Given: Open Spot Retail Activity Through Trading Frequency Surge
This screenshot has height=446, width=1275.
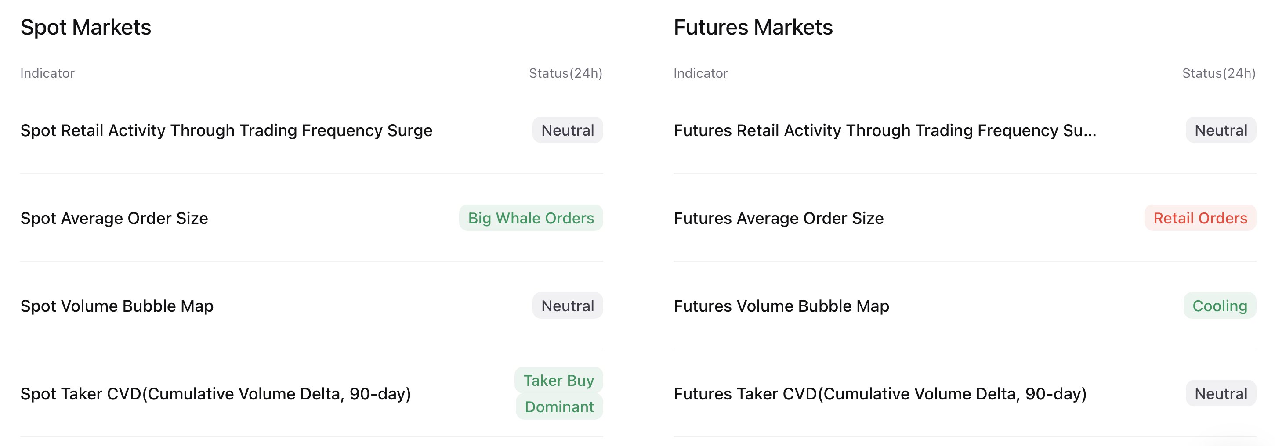Looking at the screenshot, I should (226, 130).
